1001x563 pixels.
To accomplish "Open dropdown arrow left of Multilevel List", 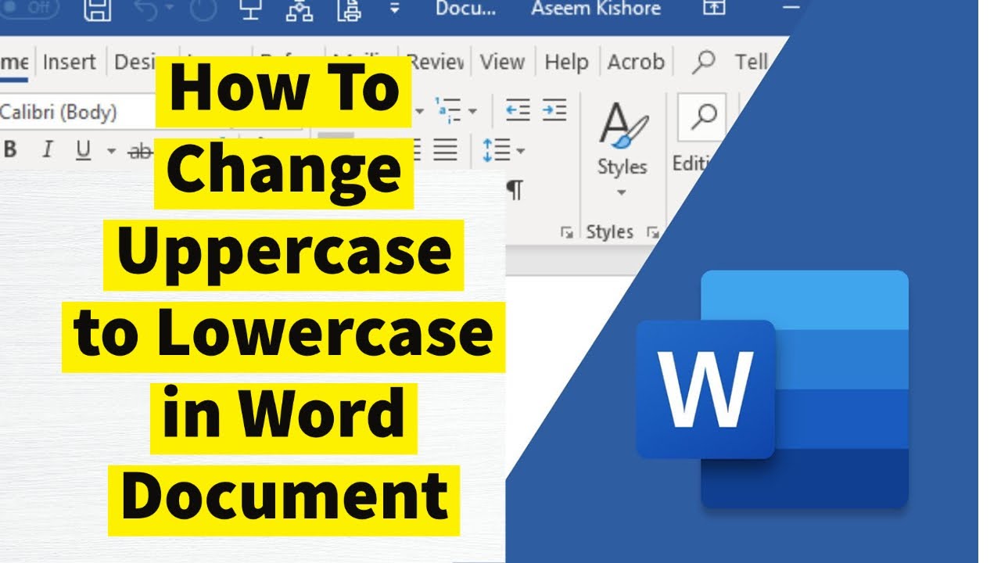I will pyautogui.click(x=419, y=112).
